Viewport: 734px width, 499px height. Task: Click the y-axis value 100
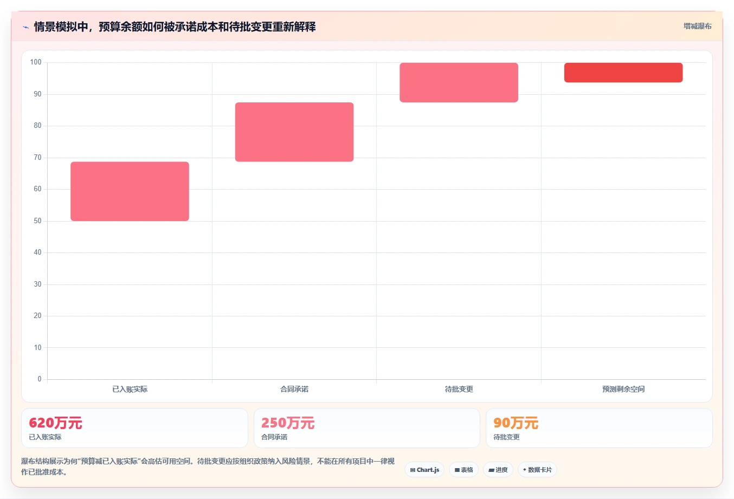36,62
